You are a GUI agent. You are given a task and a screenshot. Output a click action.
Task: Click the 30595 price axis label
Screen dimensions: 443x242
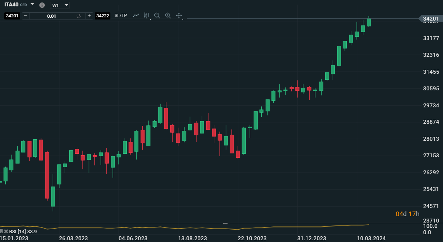(431, 89)
